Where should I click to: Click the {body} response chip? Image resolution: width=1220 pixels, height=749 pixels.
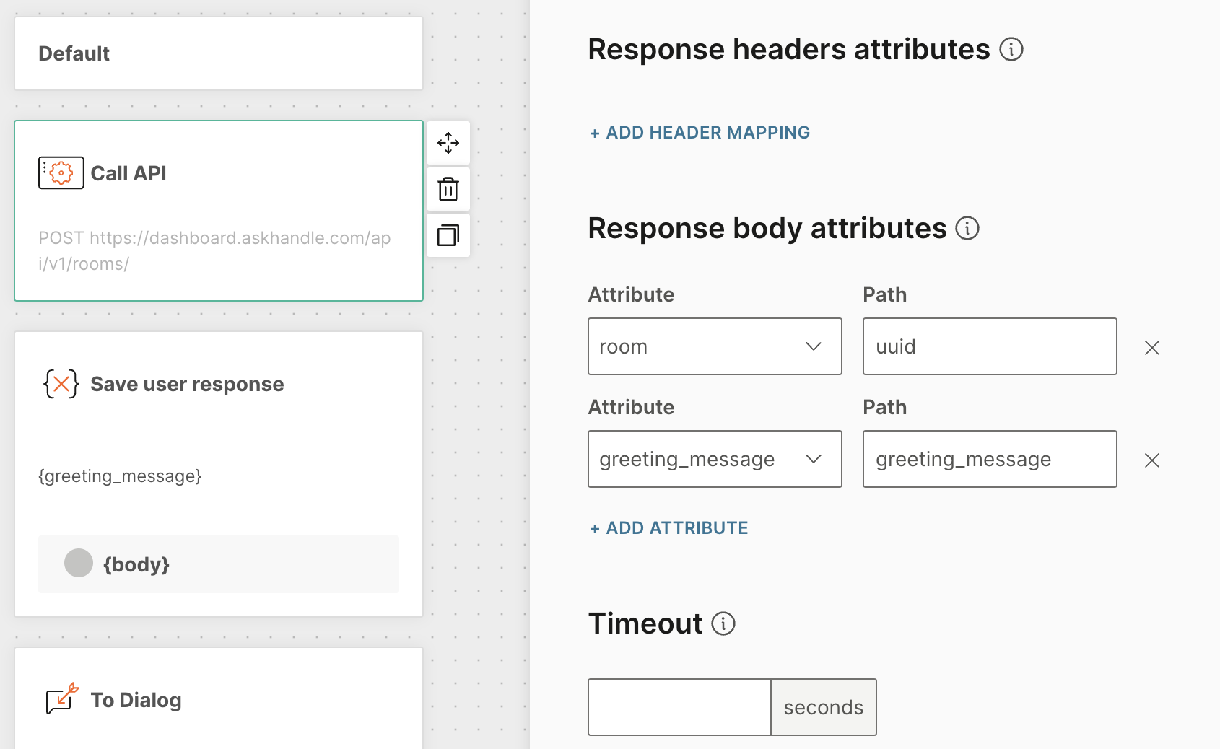[136, 564]
